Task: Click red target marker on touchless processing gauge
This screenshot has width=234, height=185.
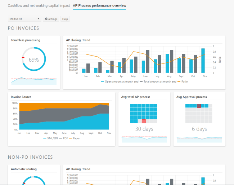Action: (23, 58)
